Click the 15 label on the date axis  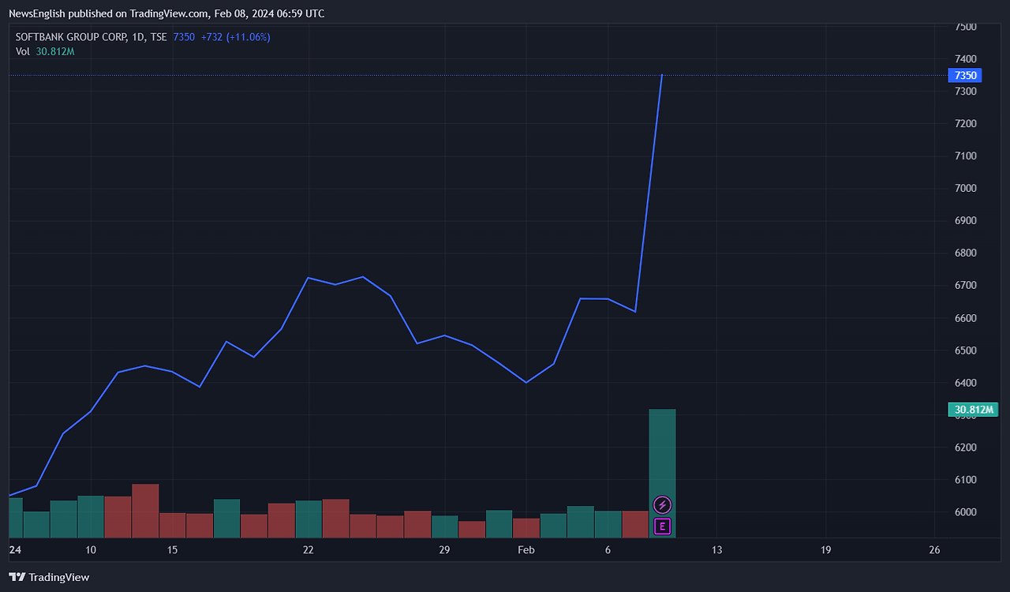click(172, 550)
